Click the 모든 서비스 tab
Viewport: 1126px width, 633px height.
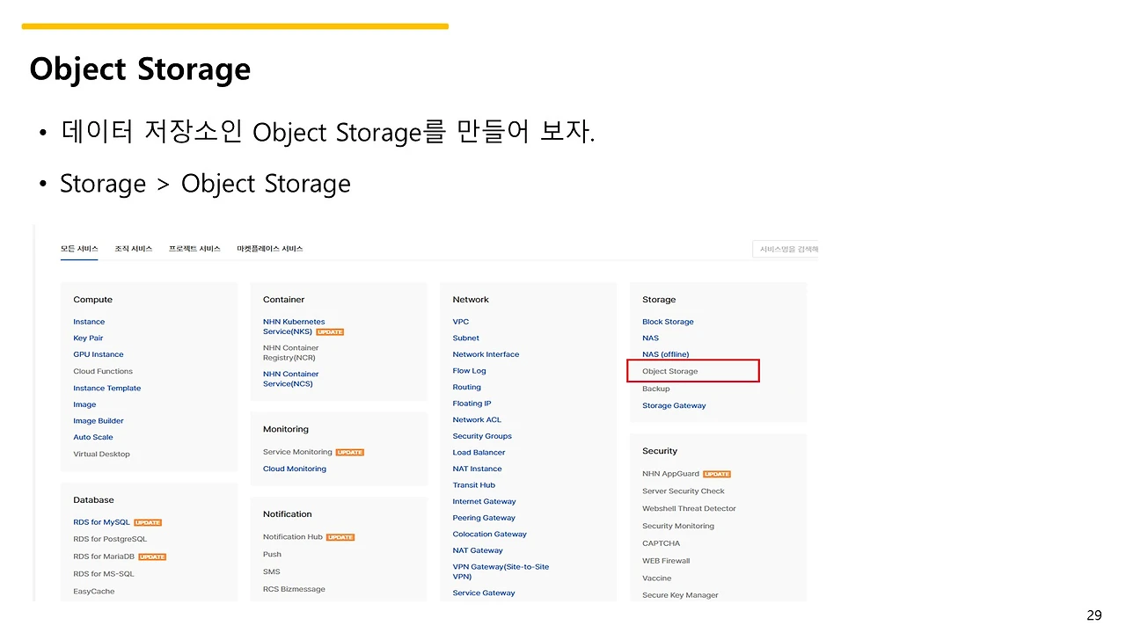click(x=79, y=249)
